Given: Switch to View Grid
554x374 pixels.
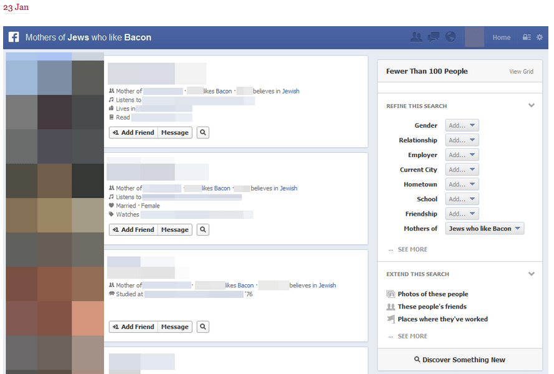Looking at the screenshot, I should pos(521,72).
